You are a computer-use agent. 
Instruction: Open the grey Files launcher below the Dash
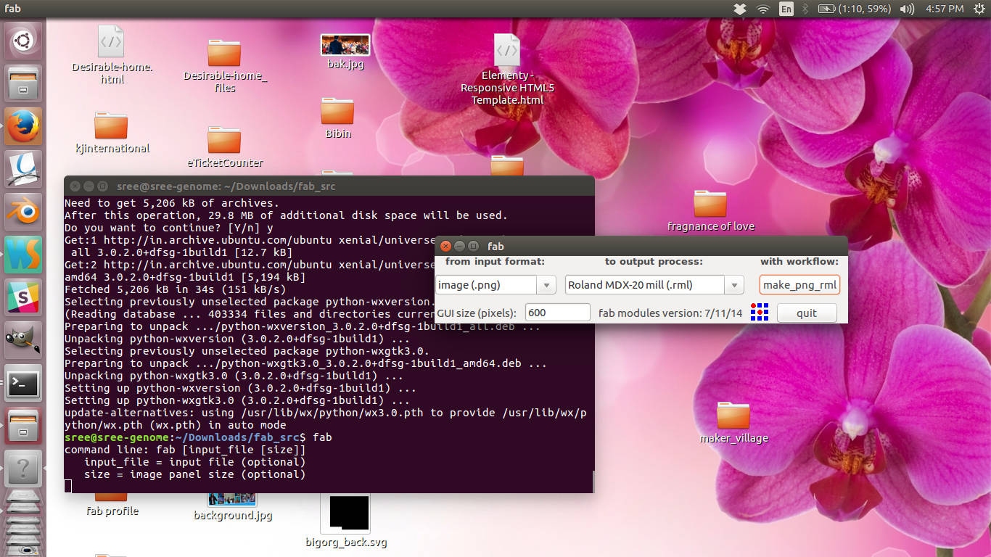(23, 83)
